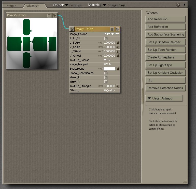Open the help question mark icon

click(178, 5)
